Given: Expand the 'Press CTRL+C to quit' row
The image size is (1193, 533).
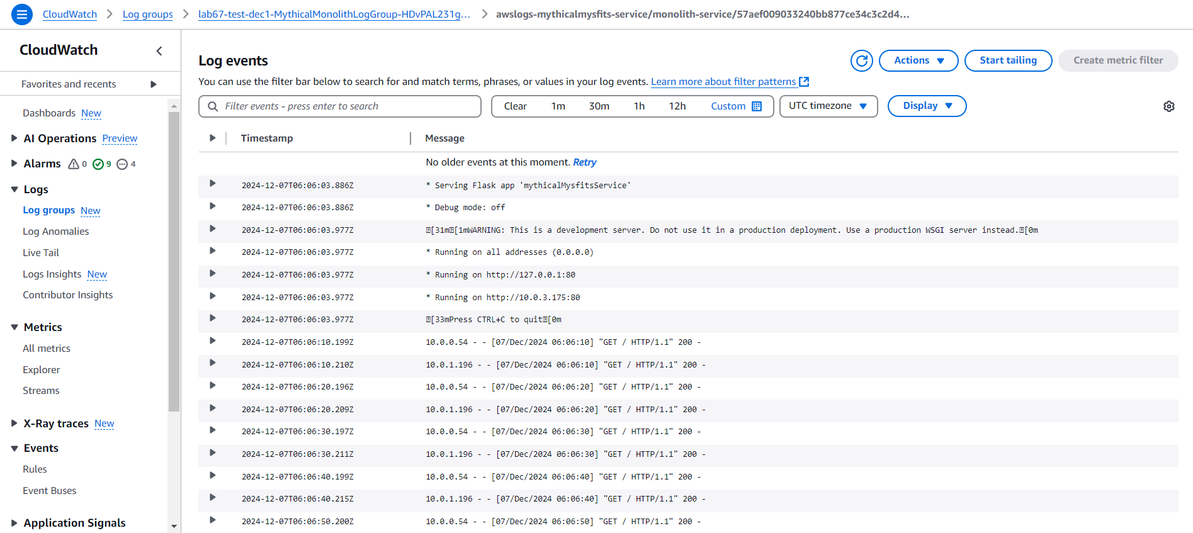Looking at the screenshot, I should point(213,318).
